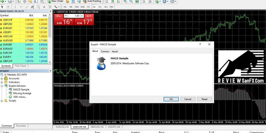Switch to M15 timeframe
The image size is (266, 133).
click(x=77, y=7)
